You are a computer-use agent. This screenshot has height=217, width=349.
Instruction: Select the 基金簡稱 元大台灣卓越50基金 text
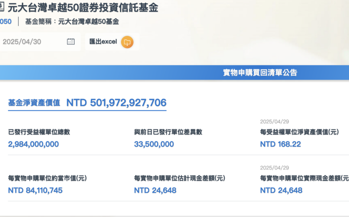click(x=72, y=21)
